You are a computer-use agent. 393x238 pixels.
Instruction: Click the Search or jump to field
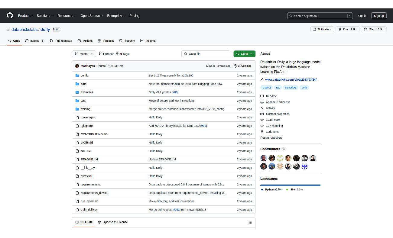(x=320, y=16)
